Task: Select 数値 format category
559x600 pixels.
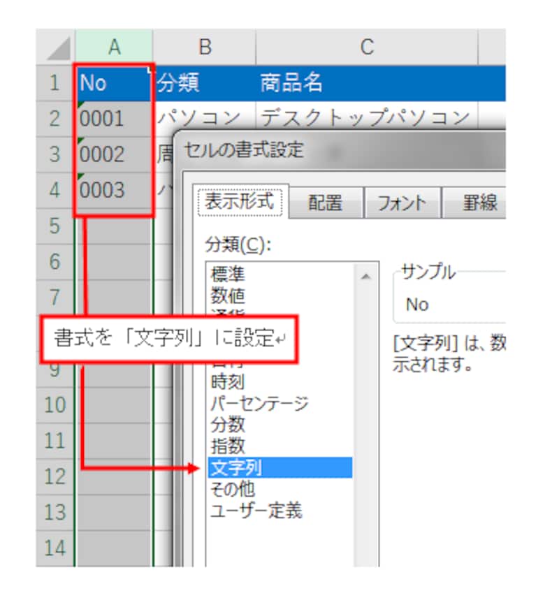Action: click(x=231, y=295)
